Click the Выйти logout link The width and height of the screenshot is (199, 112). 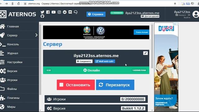(187, 17)
